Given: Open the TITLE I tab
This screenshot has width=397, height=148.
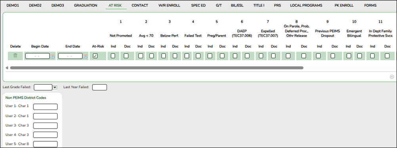Looking at the screenshot, I should click(259, 5).
